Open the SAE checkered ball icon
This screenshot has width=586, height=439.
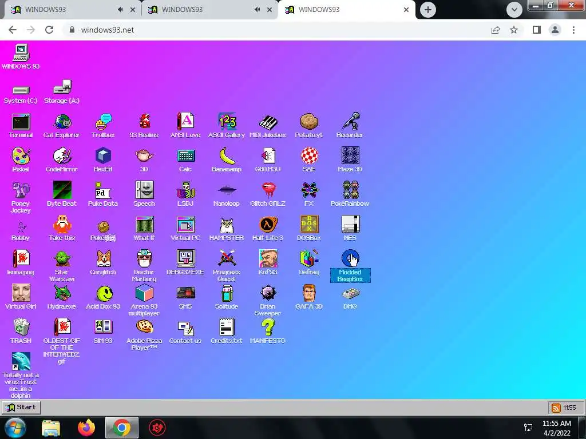(309, 156)
